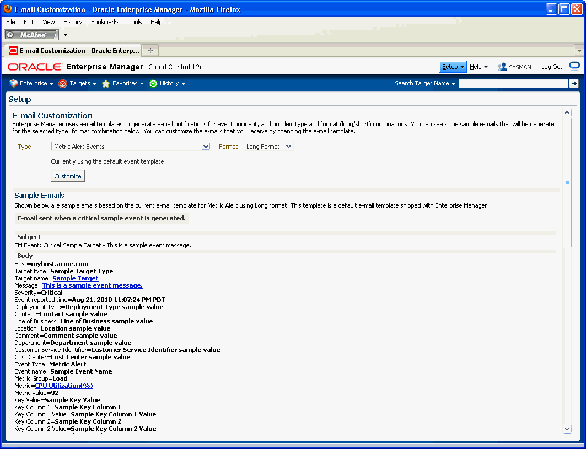Click the Enterprise cube icon
This screenshot has height=449, width=586.
coord(13,83)
